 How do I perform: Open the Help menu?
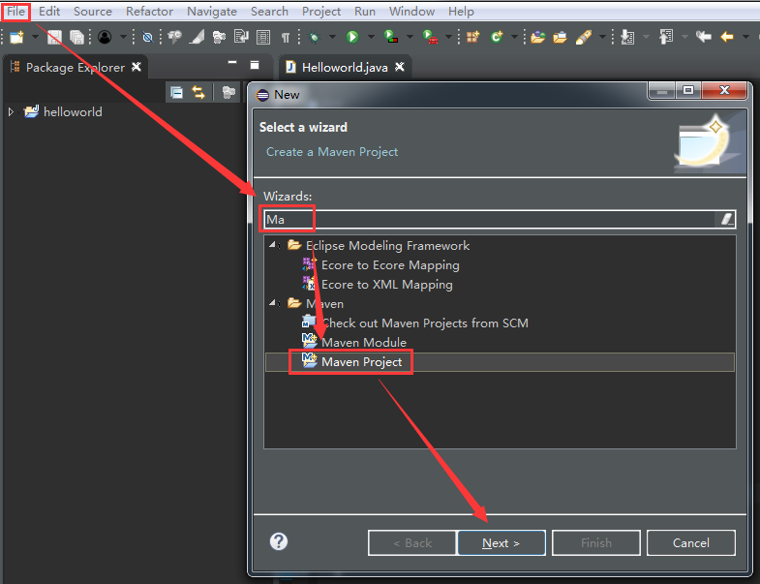pyautogui.click(x=461, y=12)
